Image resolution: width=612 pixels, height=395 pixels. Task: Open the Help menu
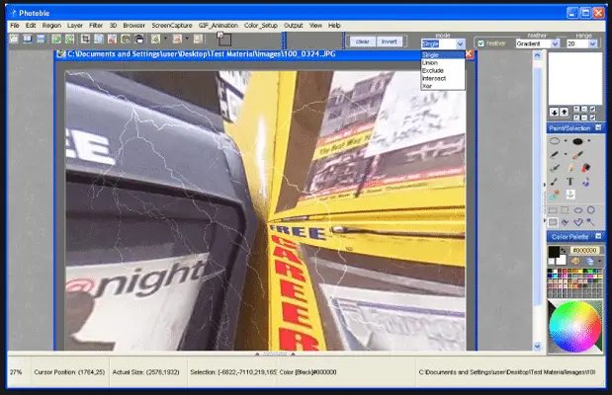click(x=334, y=26)
